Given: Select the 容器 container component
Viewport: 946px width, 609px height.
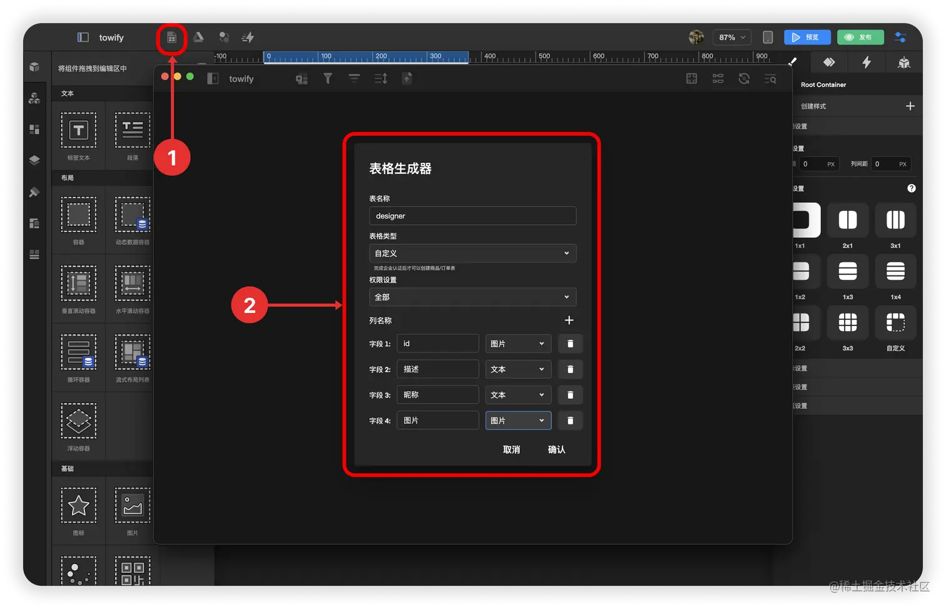Looking at the screenshot, I should (78, 220).
